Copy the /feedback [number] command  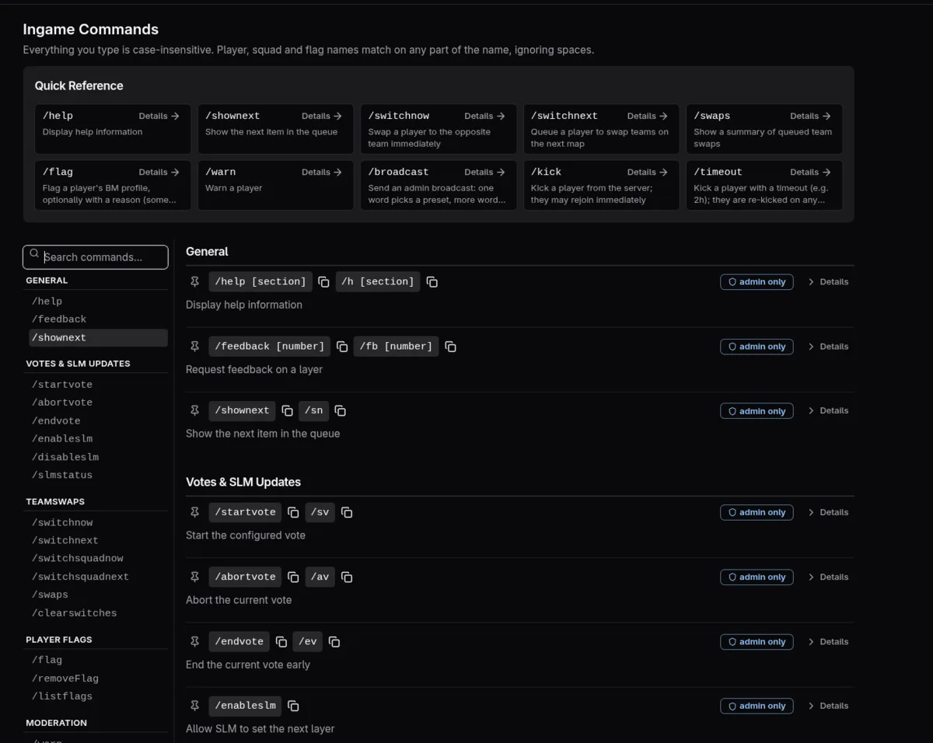pyautogui.click(x=342, y=347)
